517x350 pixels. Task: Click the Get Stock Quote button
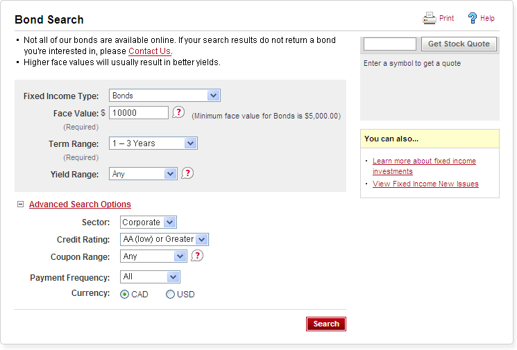point(459,44)
